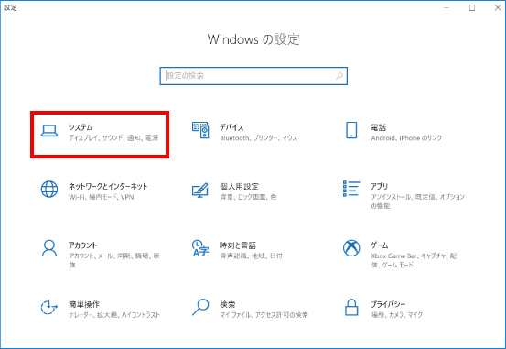
Task: Go to 時刻と言語 title link
Action: pyautogui.click(x=238, y=245)
